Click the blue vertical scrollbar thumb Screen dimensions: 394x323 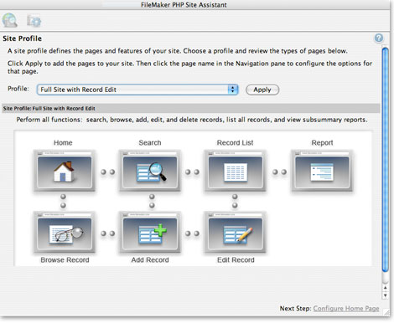point(386,159)
